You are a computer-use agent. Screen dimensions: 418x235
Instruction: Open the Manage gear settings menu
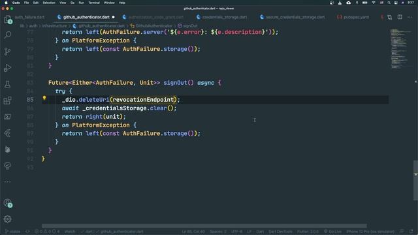pos(7,219)
